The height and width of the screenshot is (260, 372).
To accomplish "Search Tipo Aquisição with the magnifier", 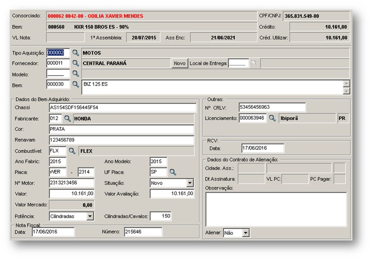I will click(76, 53).
